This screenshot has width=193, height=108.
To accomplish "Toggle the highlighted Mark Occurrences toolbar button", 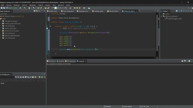I will (55, 8).
